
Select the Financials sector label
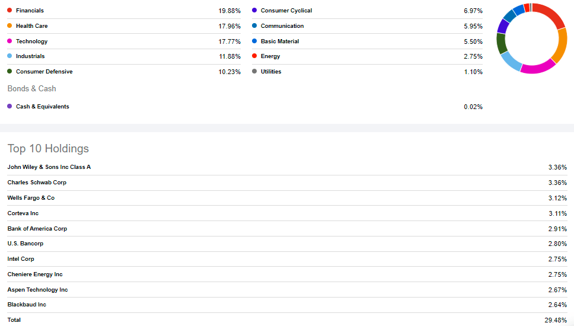(x=30, y=11)
